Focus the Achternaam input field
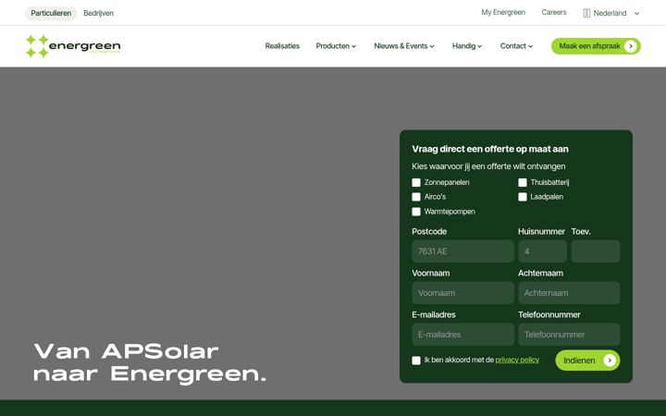Screen dimensions: 666x416 569,293
